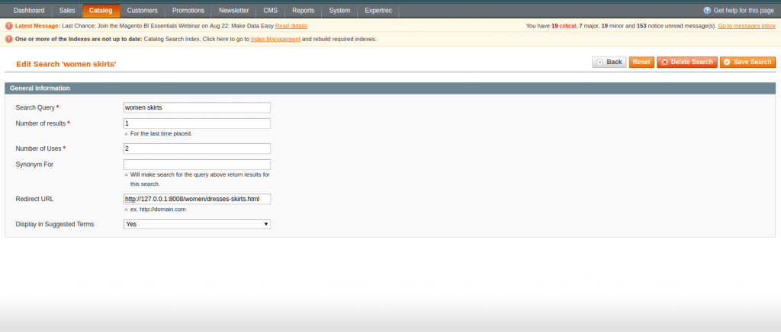Open the Newsletter menu

234,11
